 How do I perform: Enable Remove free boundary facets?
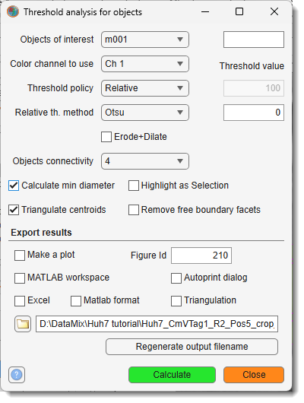pos(134,210)
